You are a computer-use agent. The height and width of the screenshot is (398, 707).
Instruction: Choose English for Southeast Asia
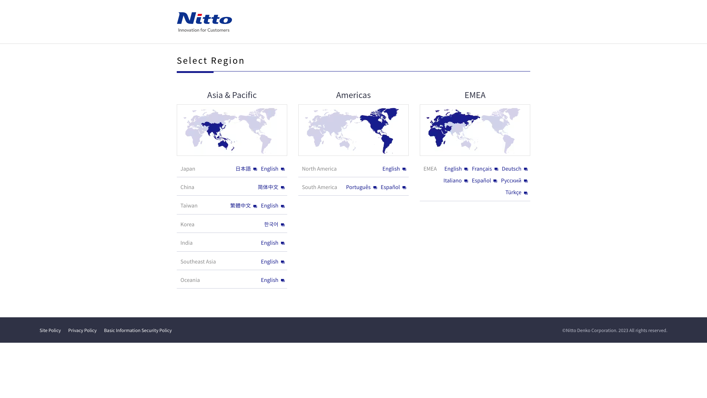[x=270, y=262]
